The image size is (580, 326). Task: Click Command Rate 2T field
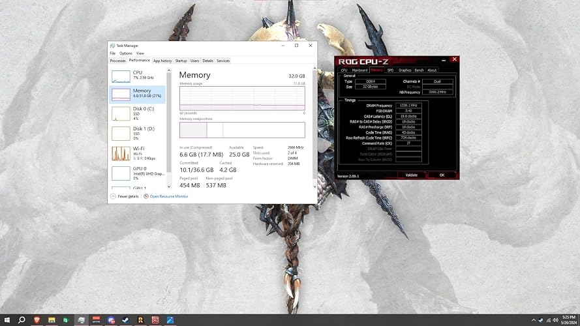408,143
